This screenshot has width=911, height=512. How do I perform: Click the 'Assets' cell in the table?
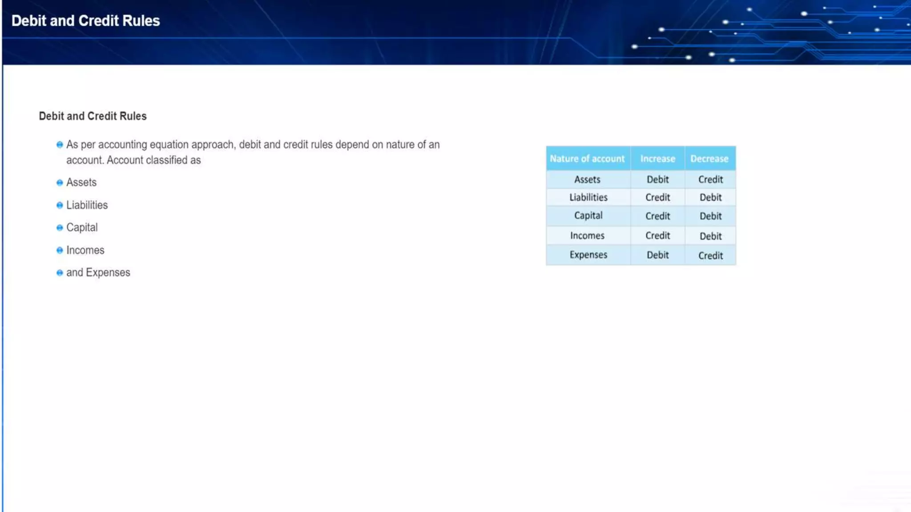tap(587, 180)
